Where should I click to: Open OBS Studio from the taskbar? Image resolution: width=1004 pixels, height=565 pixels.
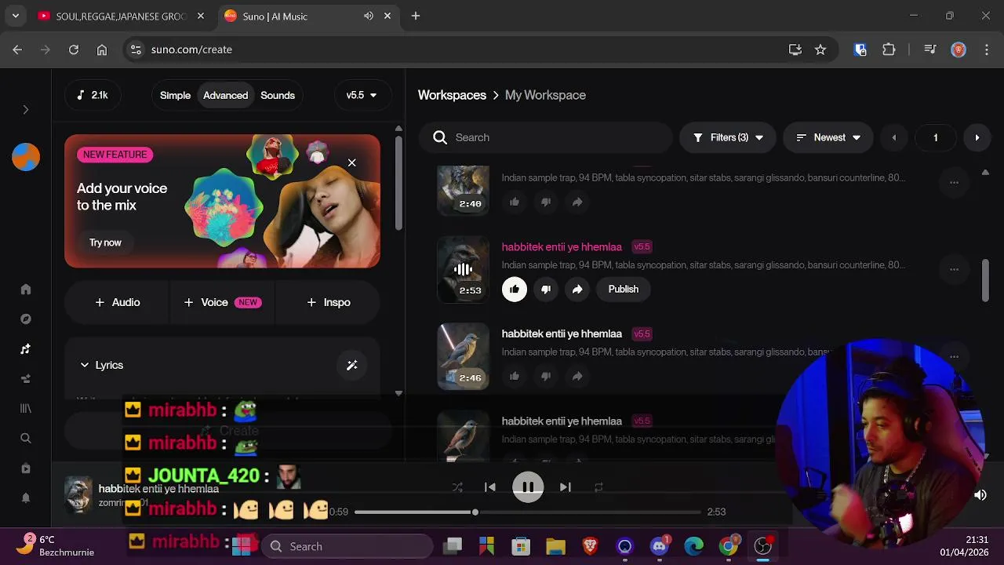[763, 546]
